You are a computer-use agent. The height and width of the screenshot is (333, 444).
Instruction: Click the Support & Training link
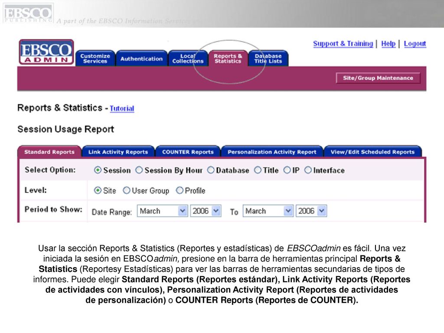click(x=343, y=44)
